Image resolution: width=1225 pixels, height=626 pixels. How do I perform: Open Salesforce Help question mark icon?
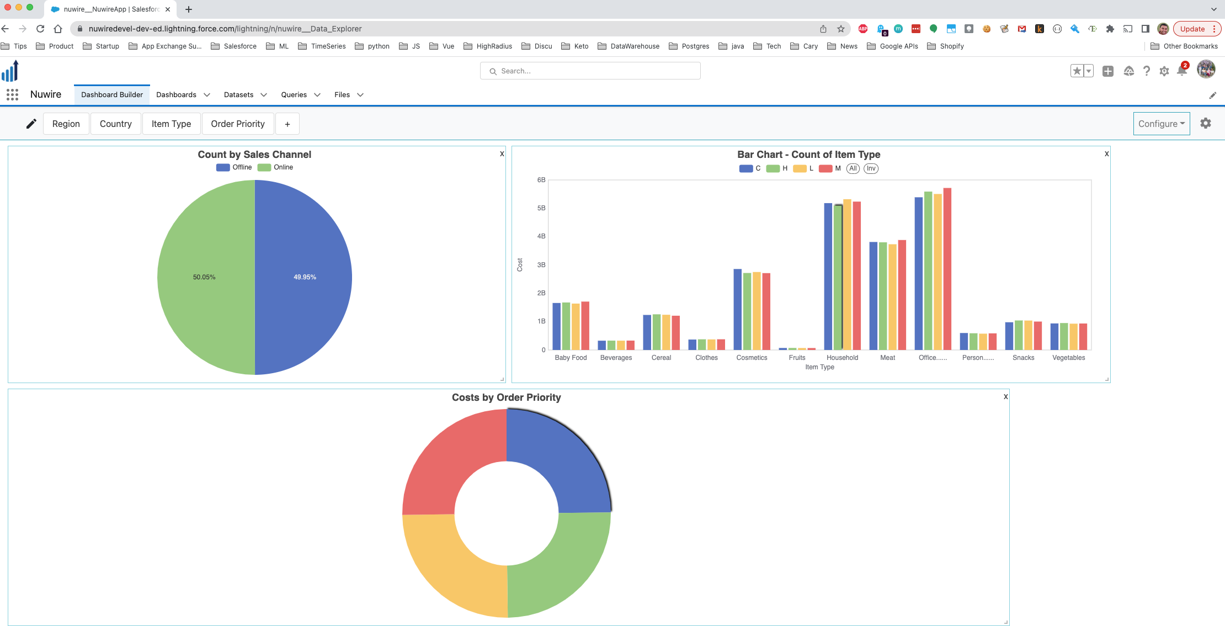coord(1147,71)
